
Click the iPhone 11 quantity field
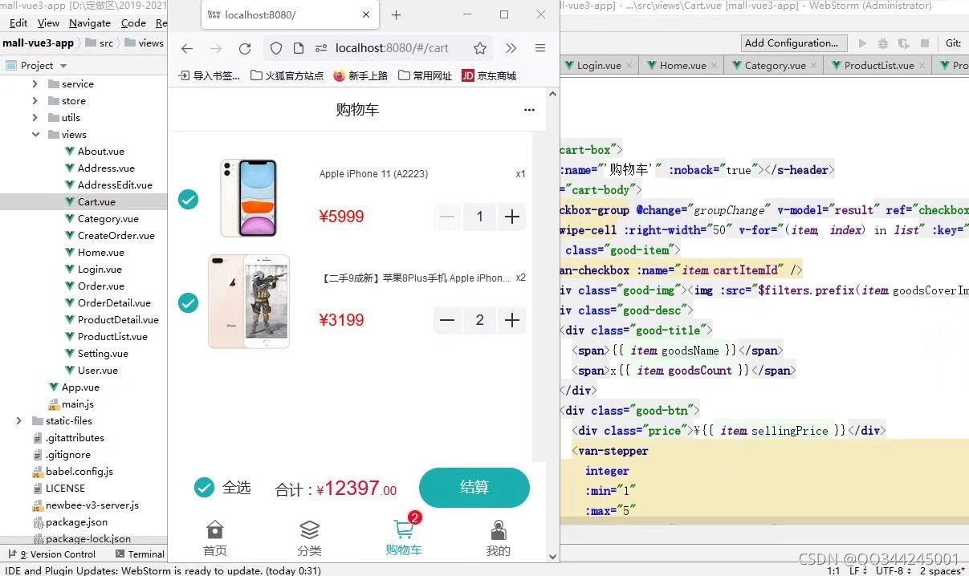(x=480, y=217)
